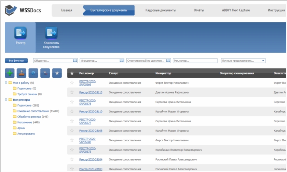Open the Реестр section icon
Screen dimensions: 287x172
(20, 33)
